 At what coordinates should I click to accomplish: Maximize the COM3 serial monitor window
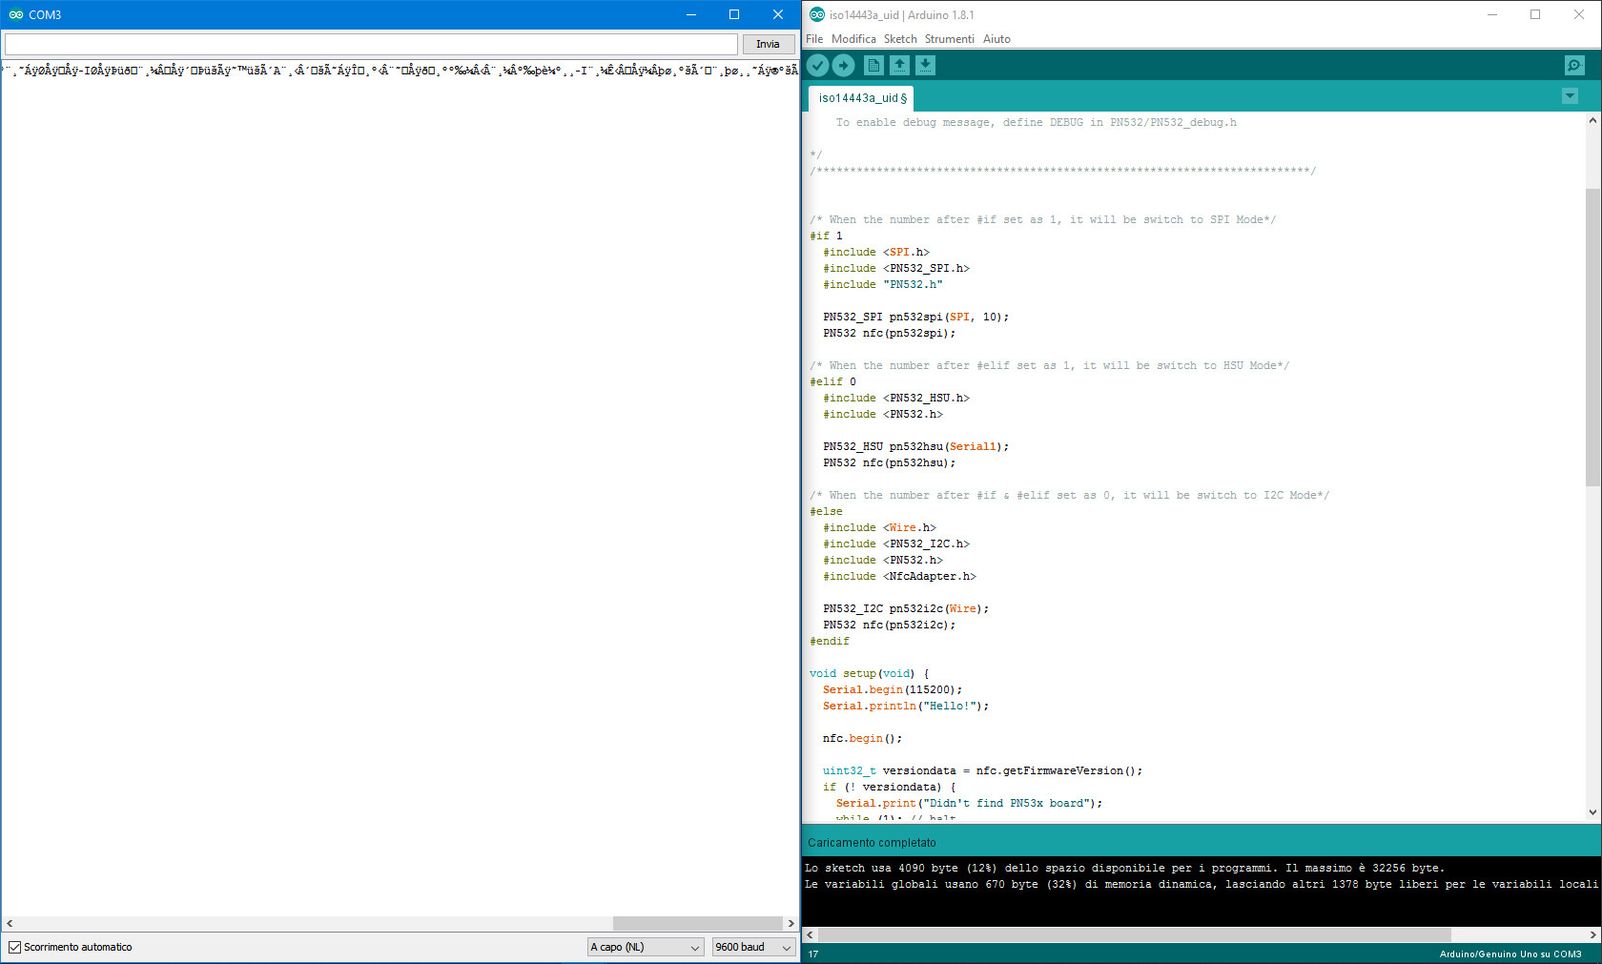coord(734,14)
